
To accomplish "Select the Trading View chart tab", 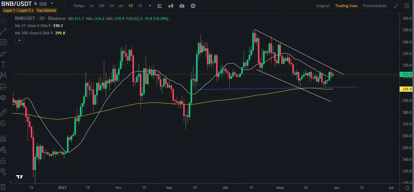I will (x=346, y=6).
